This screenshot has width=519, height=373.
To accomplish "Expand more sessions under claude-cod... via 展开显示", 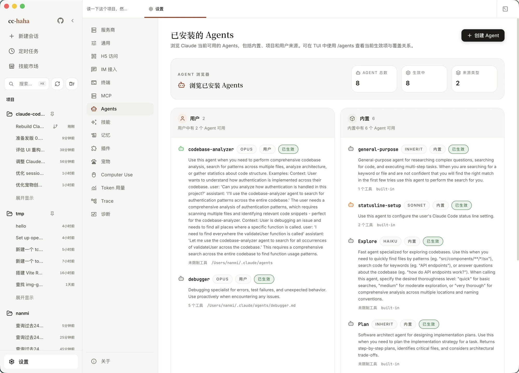I will [25, 198].
